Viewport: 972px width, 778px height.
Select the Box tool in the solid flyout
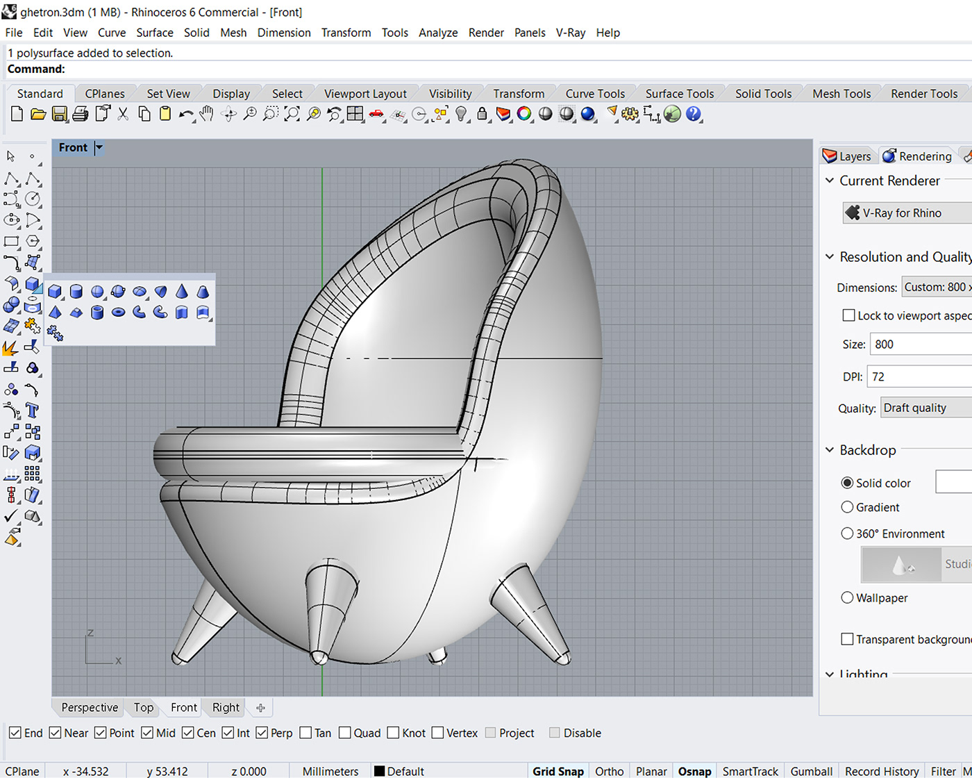click(x=55, y=291)
